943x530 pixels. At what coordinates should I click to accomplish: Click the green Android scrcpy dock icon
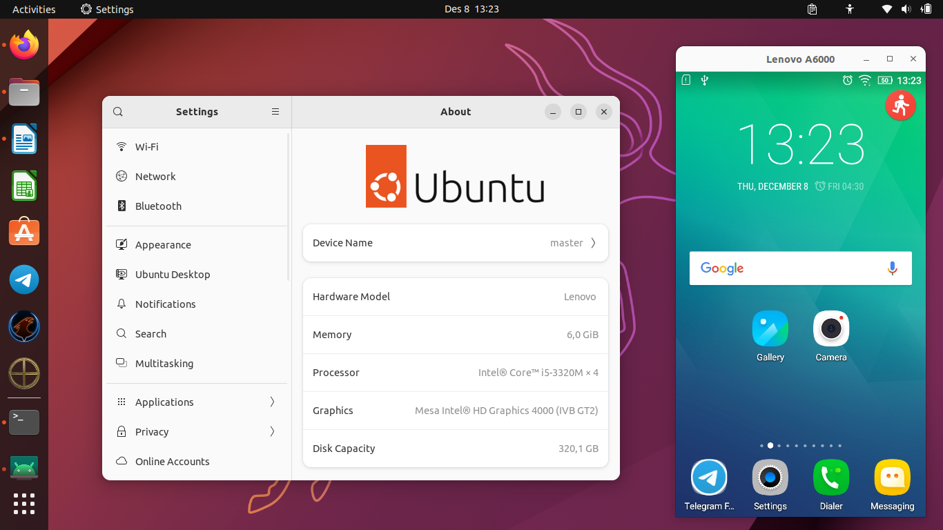24,469
